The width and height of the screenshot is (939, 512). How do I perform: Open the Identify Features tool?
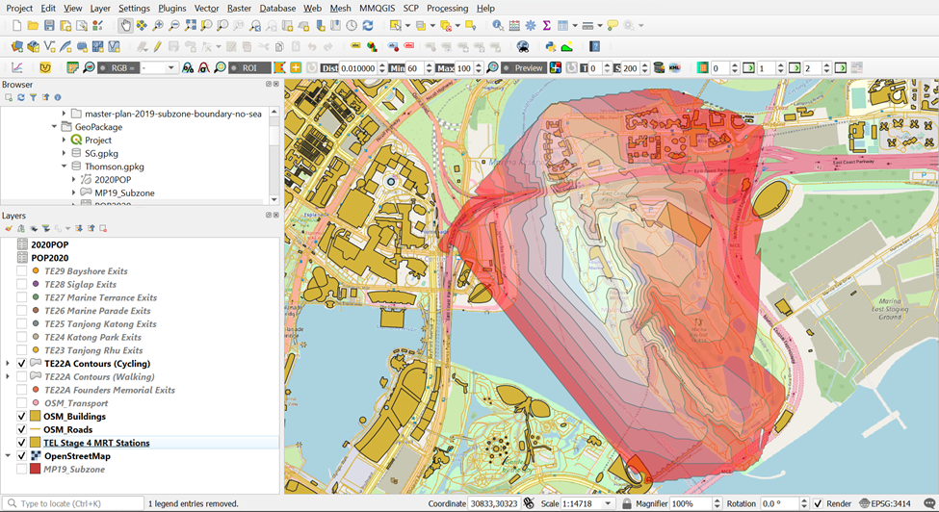pos(497,26)
